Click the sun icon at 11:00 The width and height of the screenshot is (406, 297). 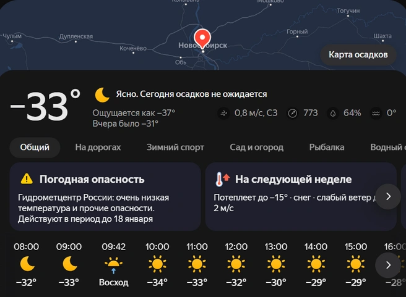[x=197, y=264]
